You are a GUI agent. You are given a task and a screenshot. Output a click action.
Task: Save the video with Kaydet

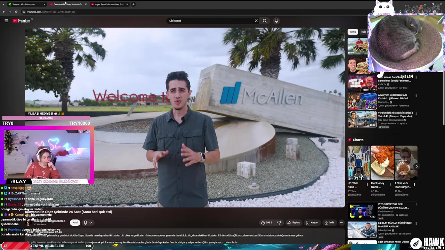[312, 223]
